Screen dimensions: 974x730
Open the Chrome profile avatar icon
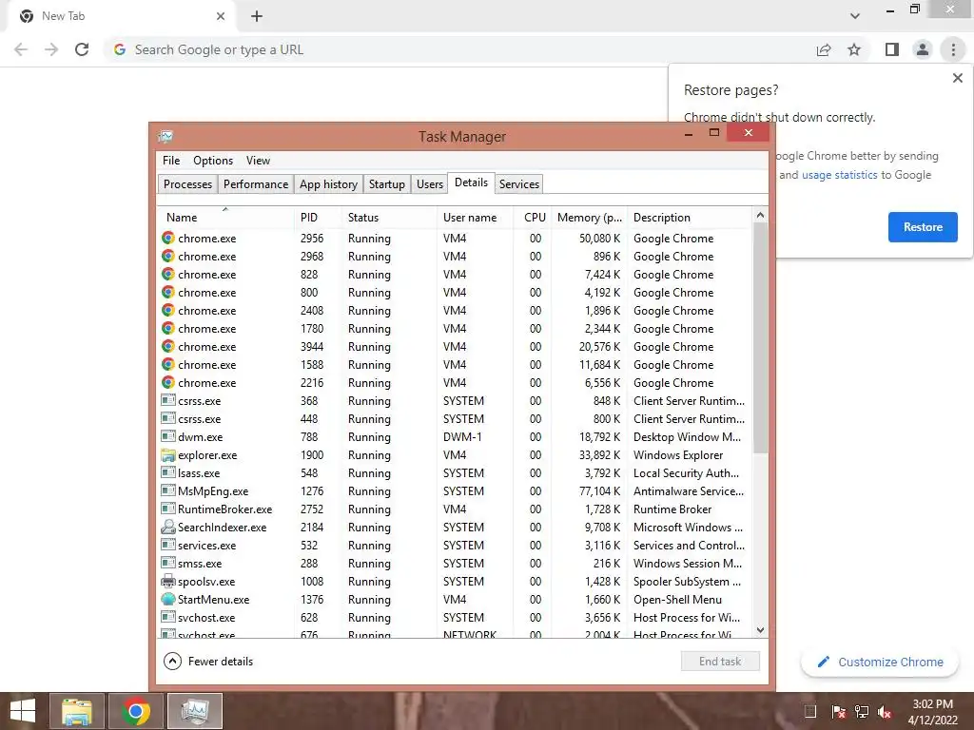pyautogui.click(x=923, y=49)
